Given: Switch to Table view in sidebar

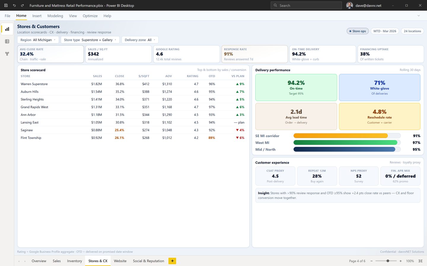Looking at the screenshot, I should coord(7,41).
